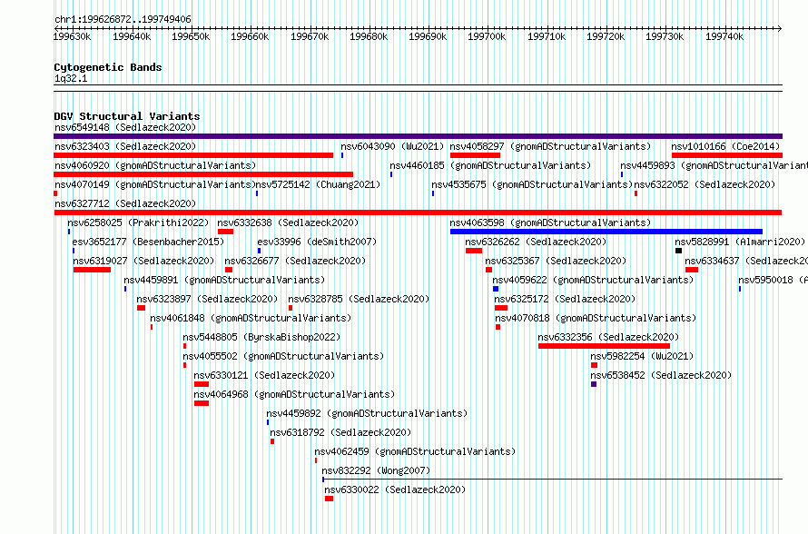Open nsv6538452 (Sedlazeck2020) label

pyautogui.click(x=661, y=375)
